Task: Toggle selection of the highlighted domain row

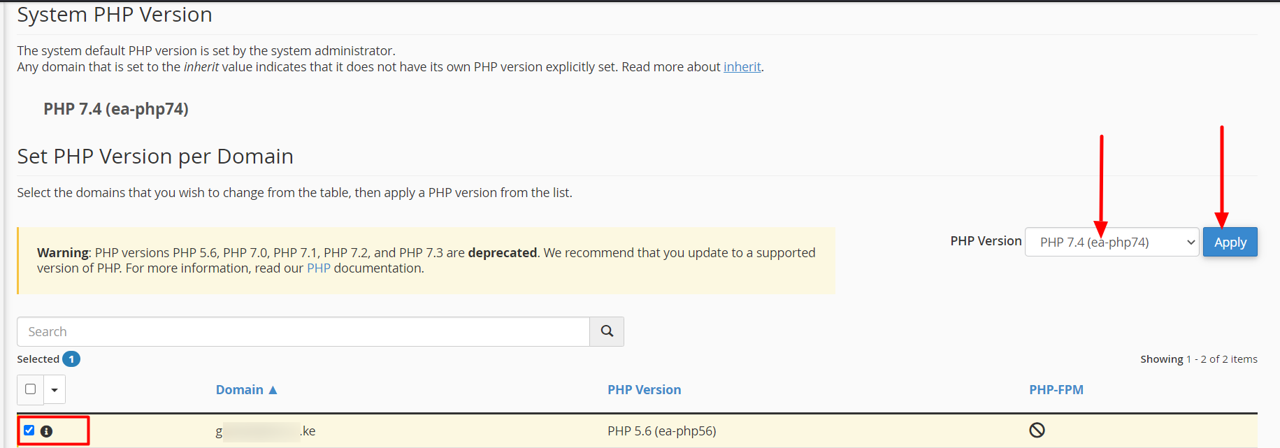Action: pyautogui.click(x=29, y=430)
